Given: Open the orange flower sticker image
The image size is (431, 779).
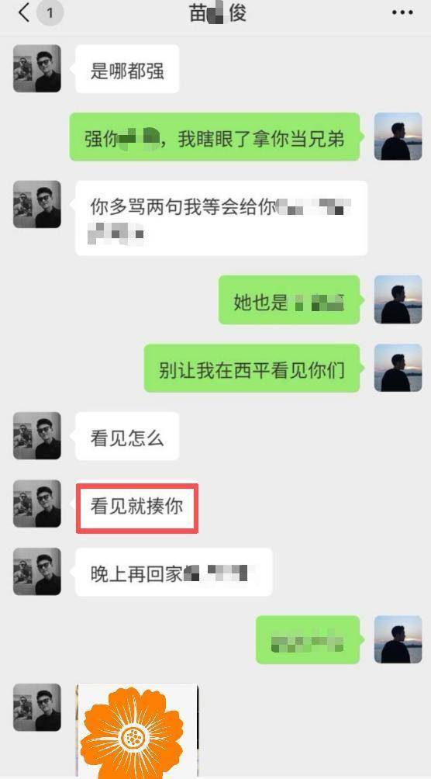Looking at the screenshot, I should [x=137, y=731].
